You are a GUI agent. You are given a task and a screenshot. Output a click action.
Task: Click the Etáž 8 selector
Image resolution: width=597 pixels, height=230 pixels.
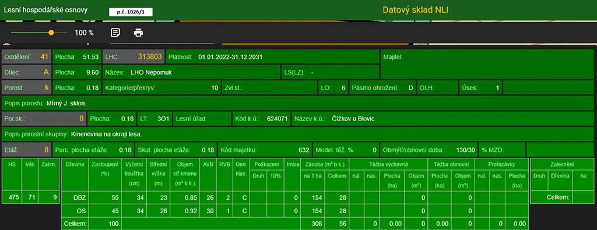pyautogui.click(x=26, y=150)
